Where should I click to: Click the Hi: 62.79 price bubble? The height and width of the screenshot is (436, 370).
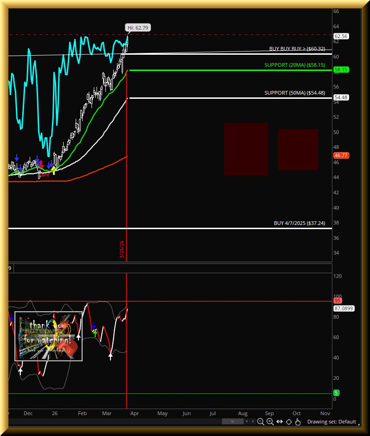point(138,28)
